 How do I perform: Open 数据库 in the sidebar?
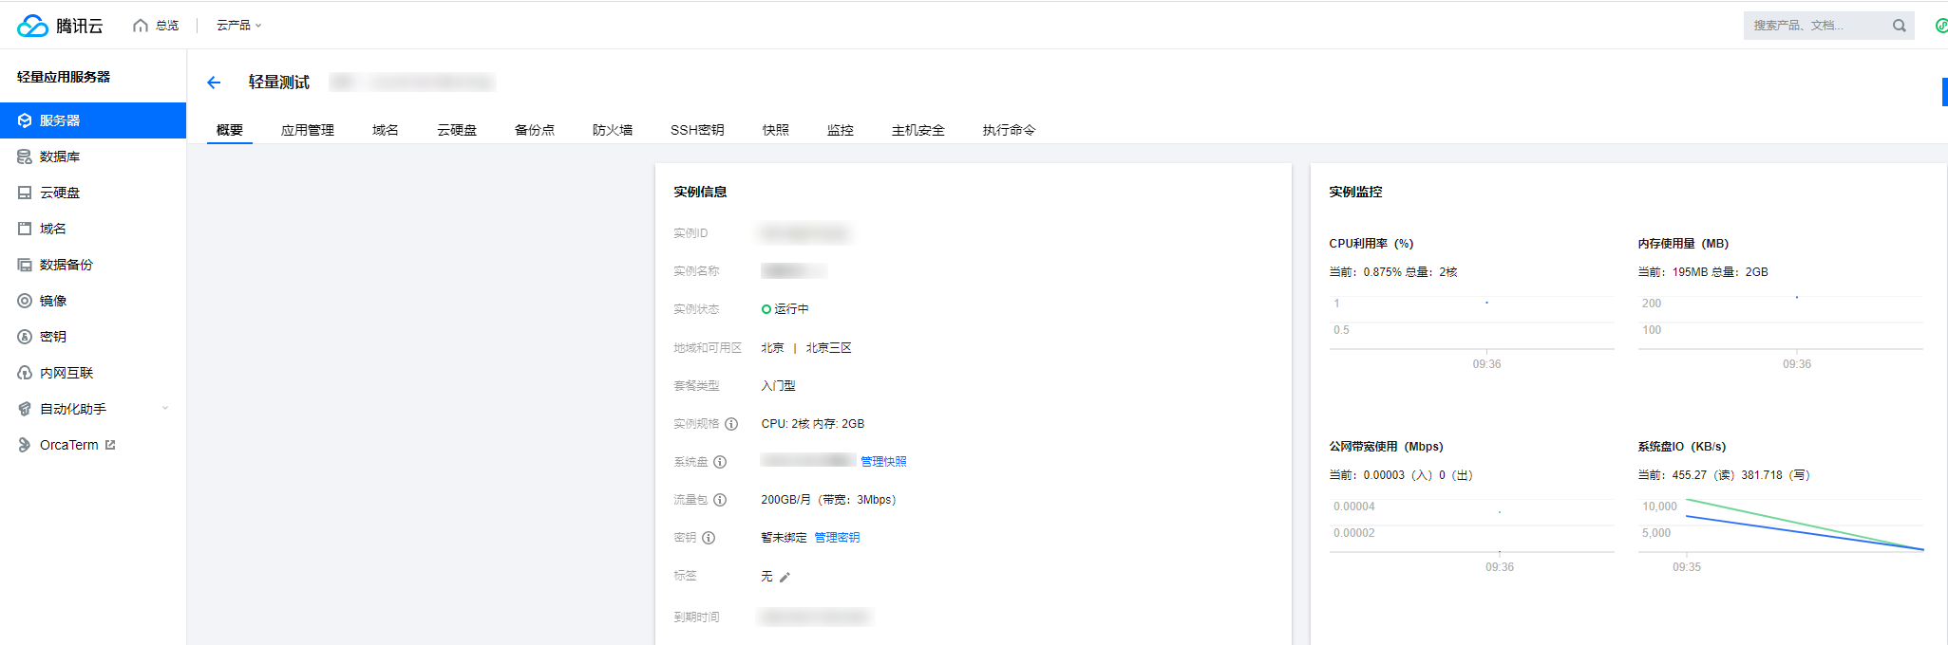pyautogui.click(x=93, y=157)
